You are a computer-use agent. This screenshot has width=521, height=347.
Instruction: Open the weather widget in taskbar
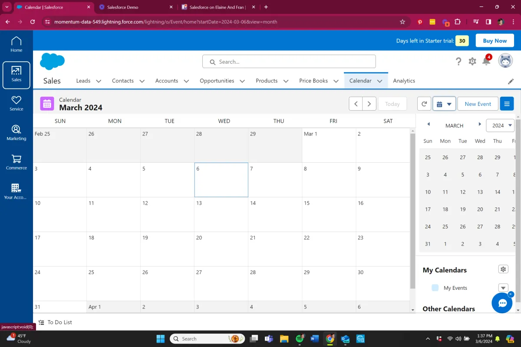(x=18, y=339)
